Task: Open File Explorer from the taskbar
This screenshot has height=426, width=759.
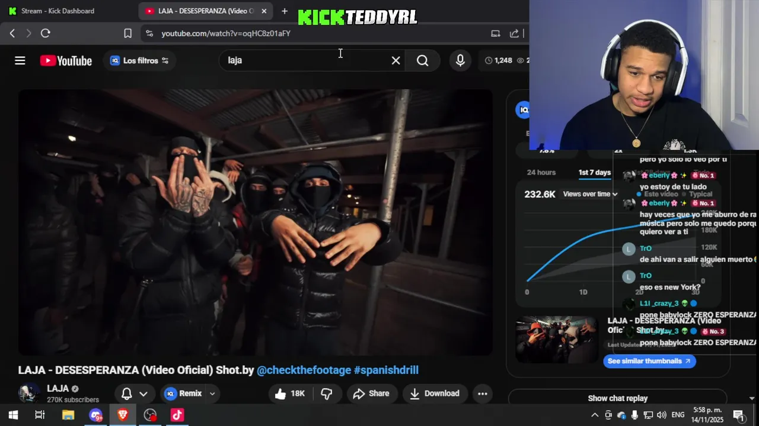Action: click(68, 415)
